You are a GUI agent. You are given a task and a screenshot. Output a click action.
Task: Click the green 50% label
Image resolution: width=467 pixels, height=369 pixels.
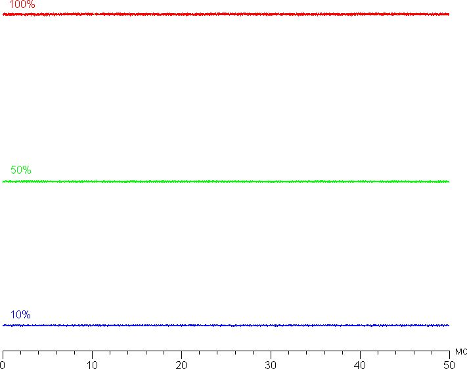pos(21,170)
